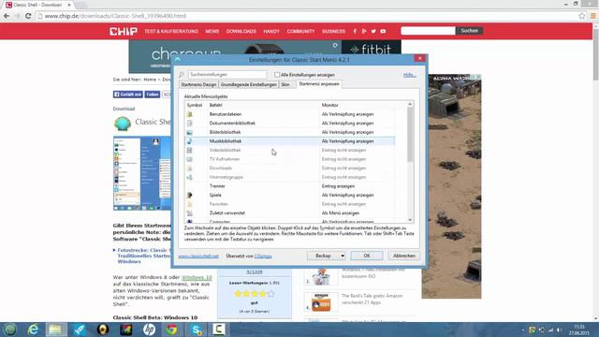Select Startmenü anpassen tab
Image resolution: width=599 pixels, height=337 pixels.
click(319, 84)
